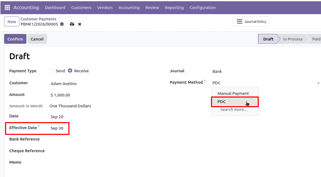Image resolution: width=321 pixels, height=177 pixels.
Task: Click the record name PBNK1/2026/00005
Action: (x=39, y=24)
